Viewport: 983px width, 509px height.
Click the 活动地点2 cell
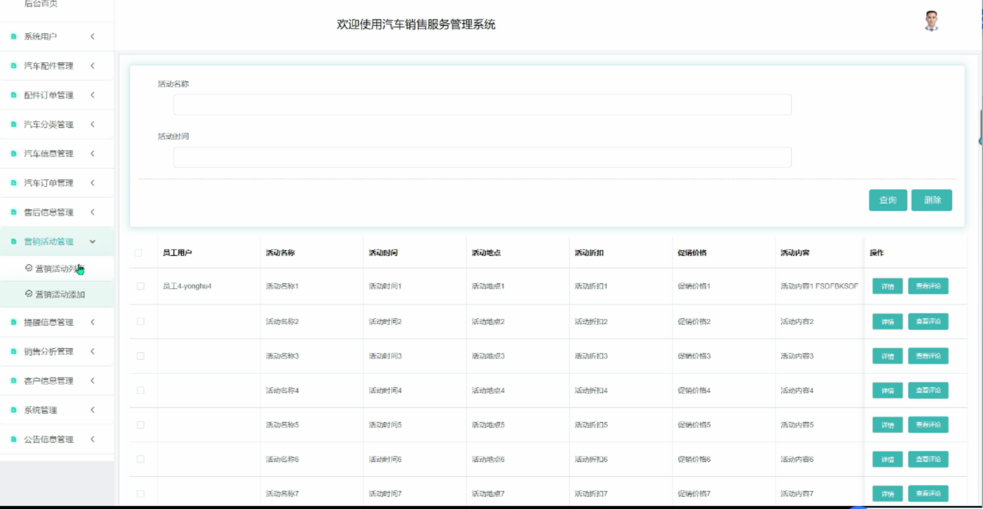pyautogui.click(x=488, y=322)
